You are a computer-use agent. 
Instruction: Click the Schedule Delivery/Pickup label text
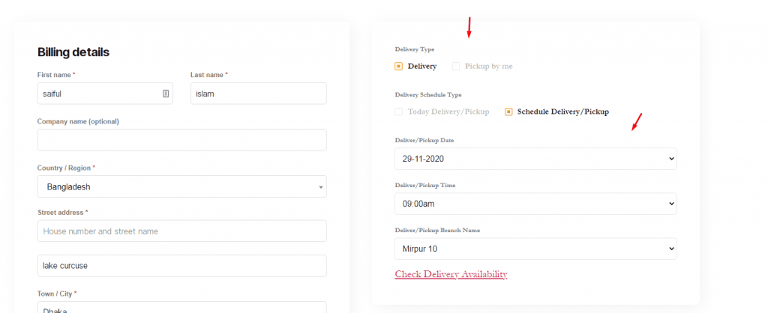pyautogui.click(x=562, y=112)
